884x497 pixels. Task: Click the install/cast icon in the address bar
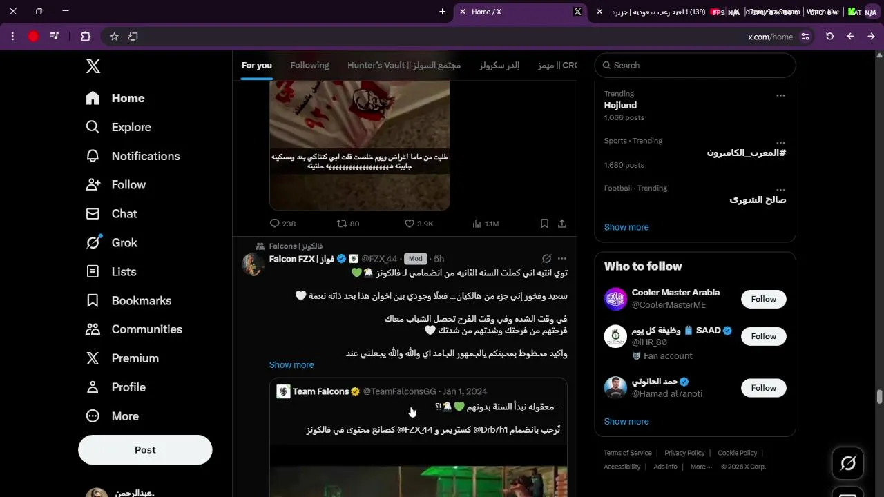[x=133, y=37]
